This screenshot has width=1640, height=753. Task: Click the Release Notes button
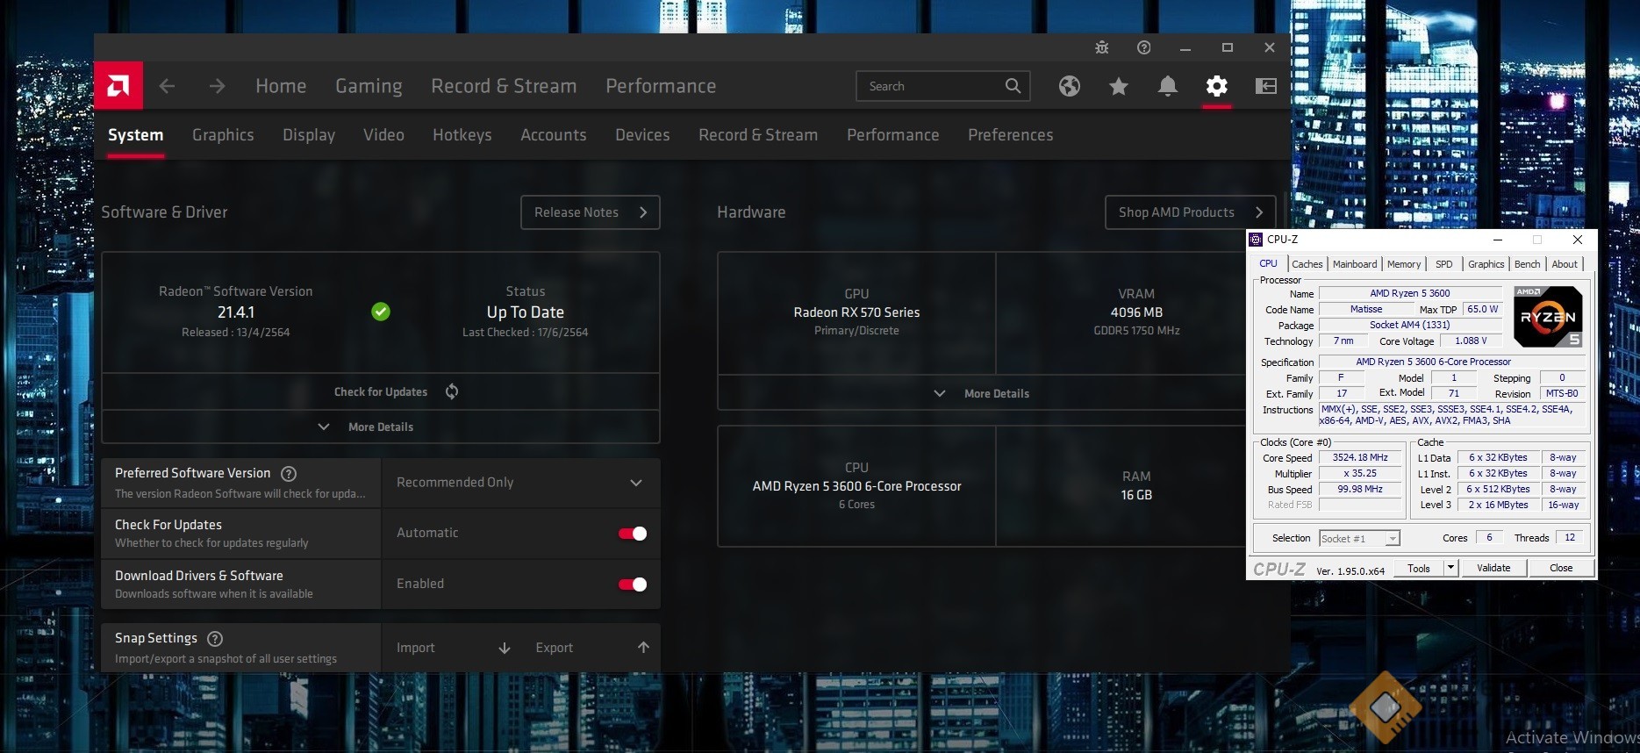coord(590,212)
